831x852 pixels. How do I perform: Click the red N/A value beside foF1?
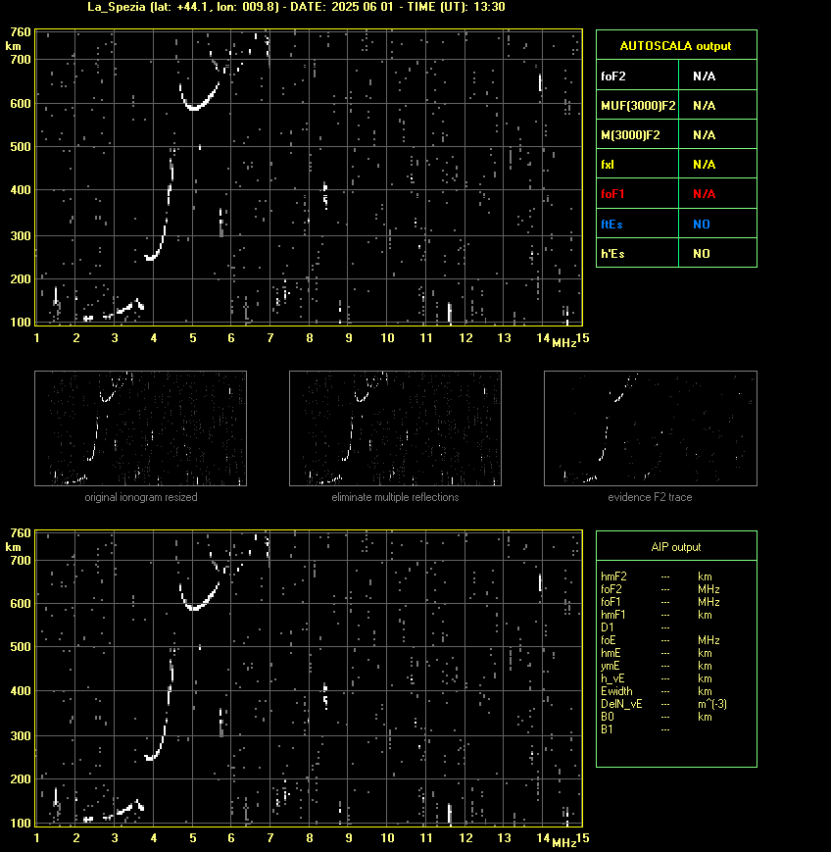pyautogui.click(x=704, y=194)
